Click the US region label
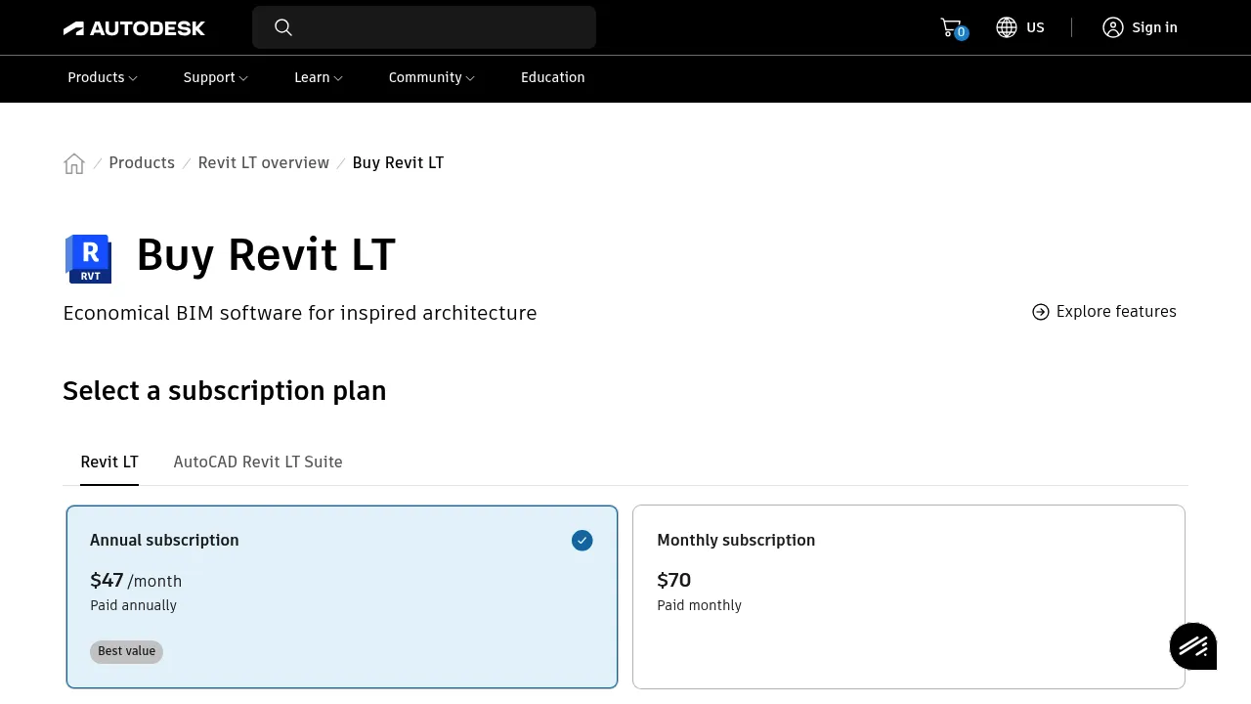Screen dimensions: 1251x704 (x=1035, y=27)
